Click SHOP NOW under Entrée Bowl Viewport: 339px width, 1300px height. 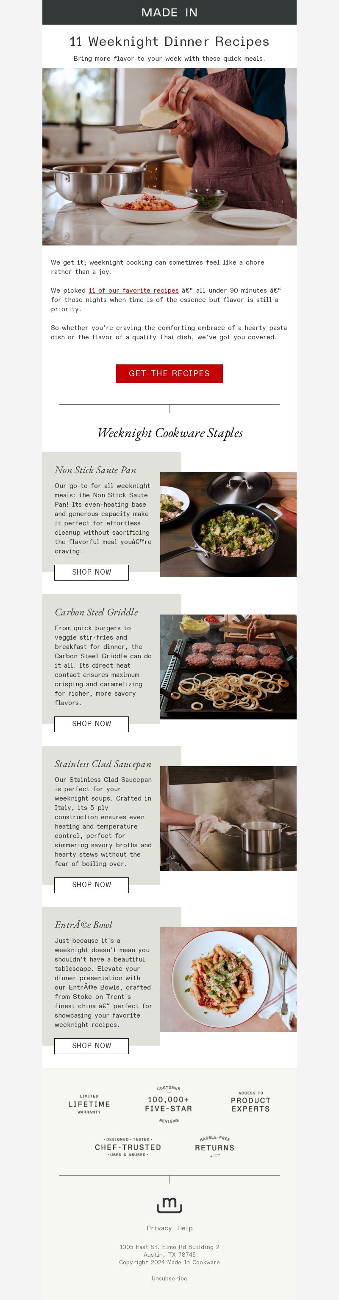92,1046
